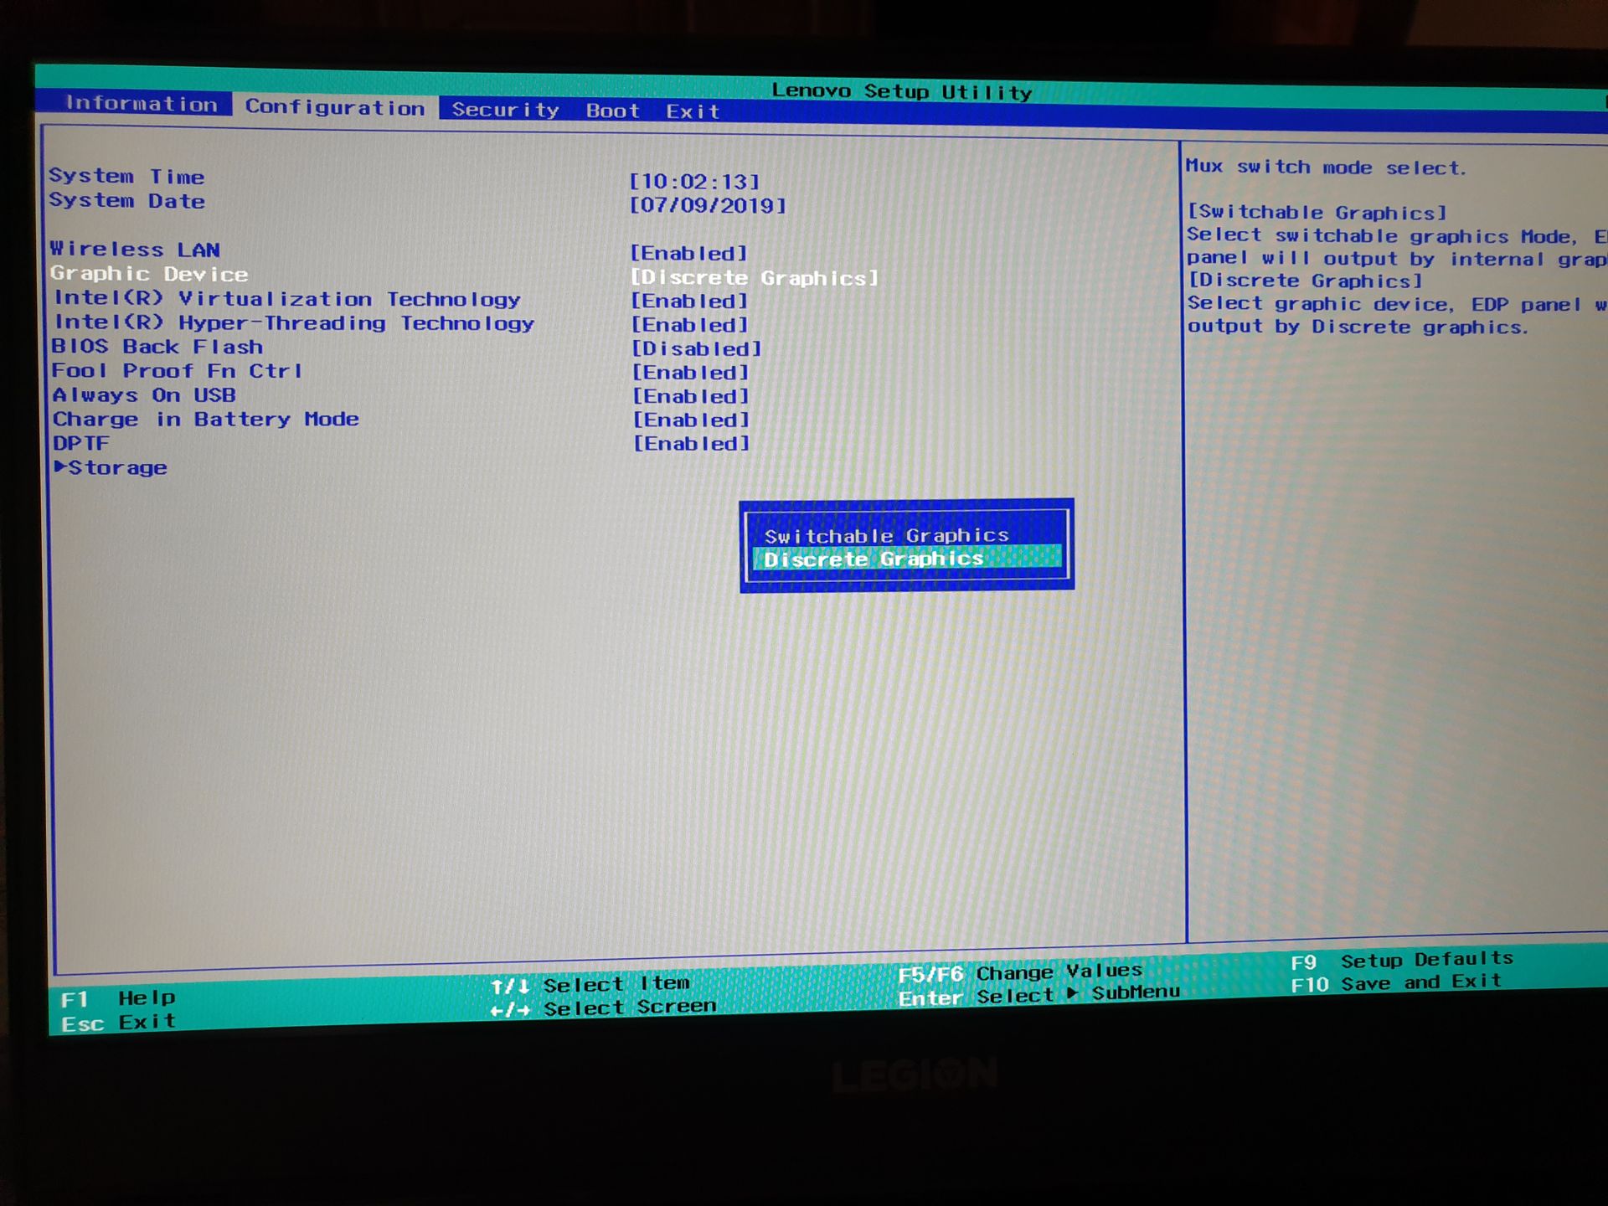Click the Lenovo Setup Utility title
Screen dimensions: 1608x1206
click(901, 90)
